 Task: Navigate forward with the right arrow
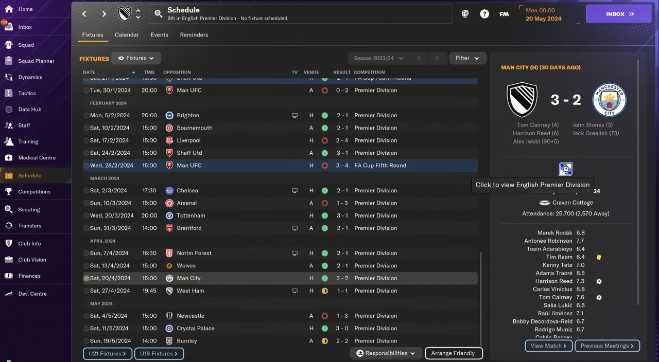coord(104,14)
